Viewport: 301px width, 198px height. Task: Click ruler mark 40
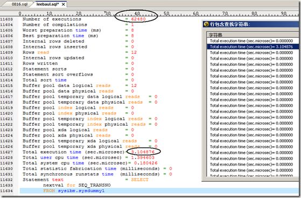point(137,13)
